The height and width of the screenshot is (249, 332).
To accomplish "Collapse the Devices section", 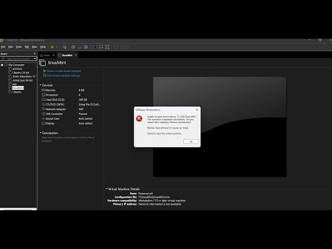I will point(41,85).
